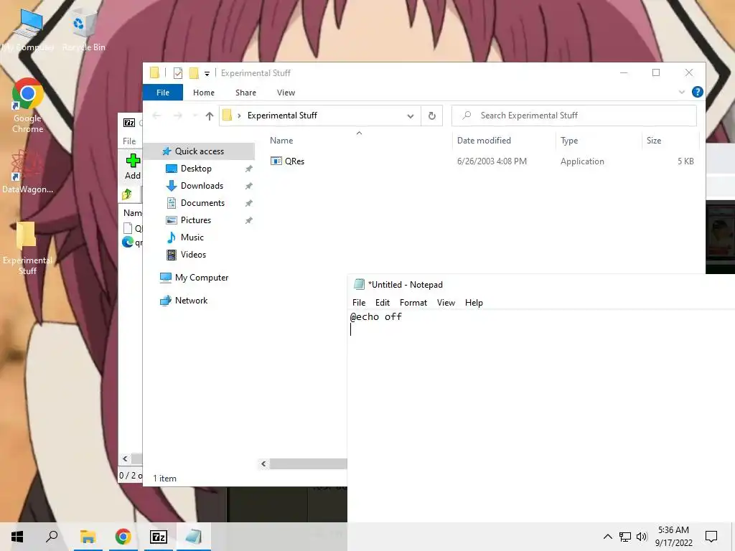Open Downloads in Quick access
Viewport: 735px width, 551px height.
pyautogui.click(x=202, y=186)
